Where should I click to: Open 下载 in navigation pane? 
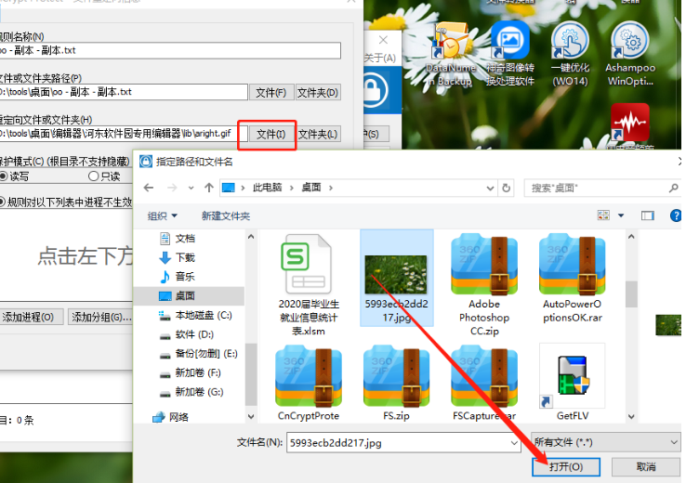178,258
